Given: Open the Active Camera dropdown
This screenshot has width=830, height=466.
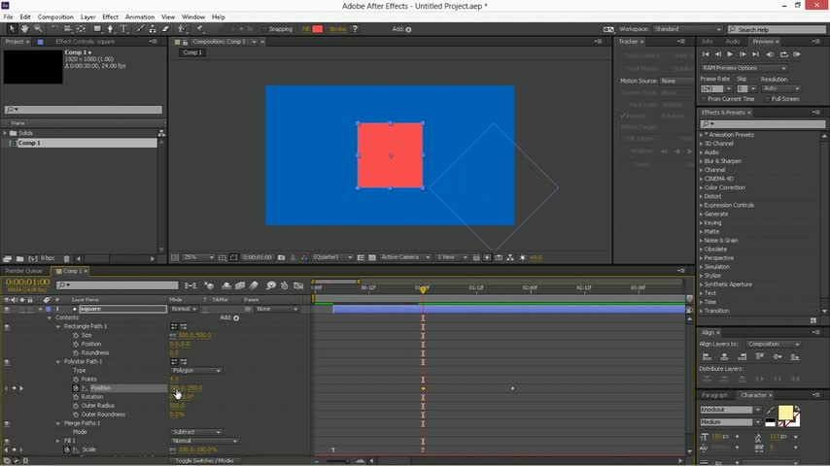Looking at the screenshot, I should (x=405, y=257).
